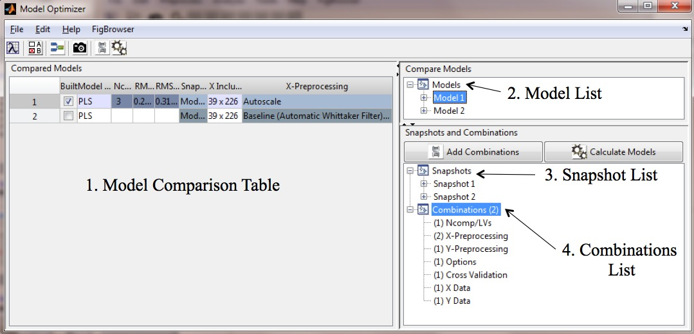This screenshot has width=694, height=334.
Task: Click the A/B checkbox comparison toolbar icon
Action: (x=35, y=48)
